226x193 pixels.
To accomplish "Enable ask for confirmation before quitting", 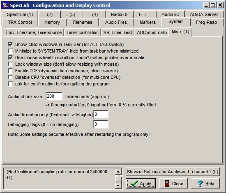I will pyautogui.click(x=10, y=84).
